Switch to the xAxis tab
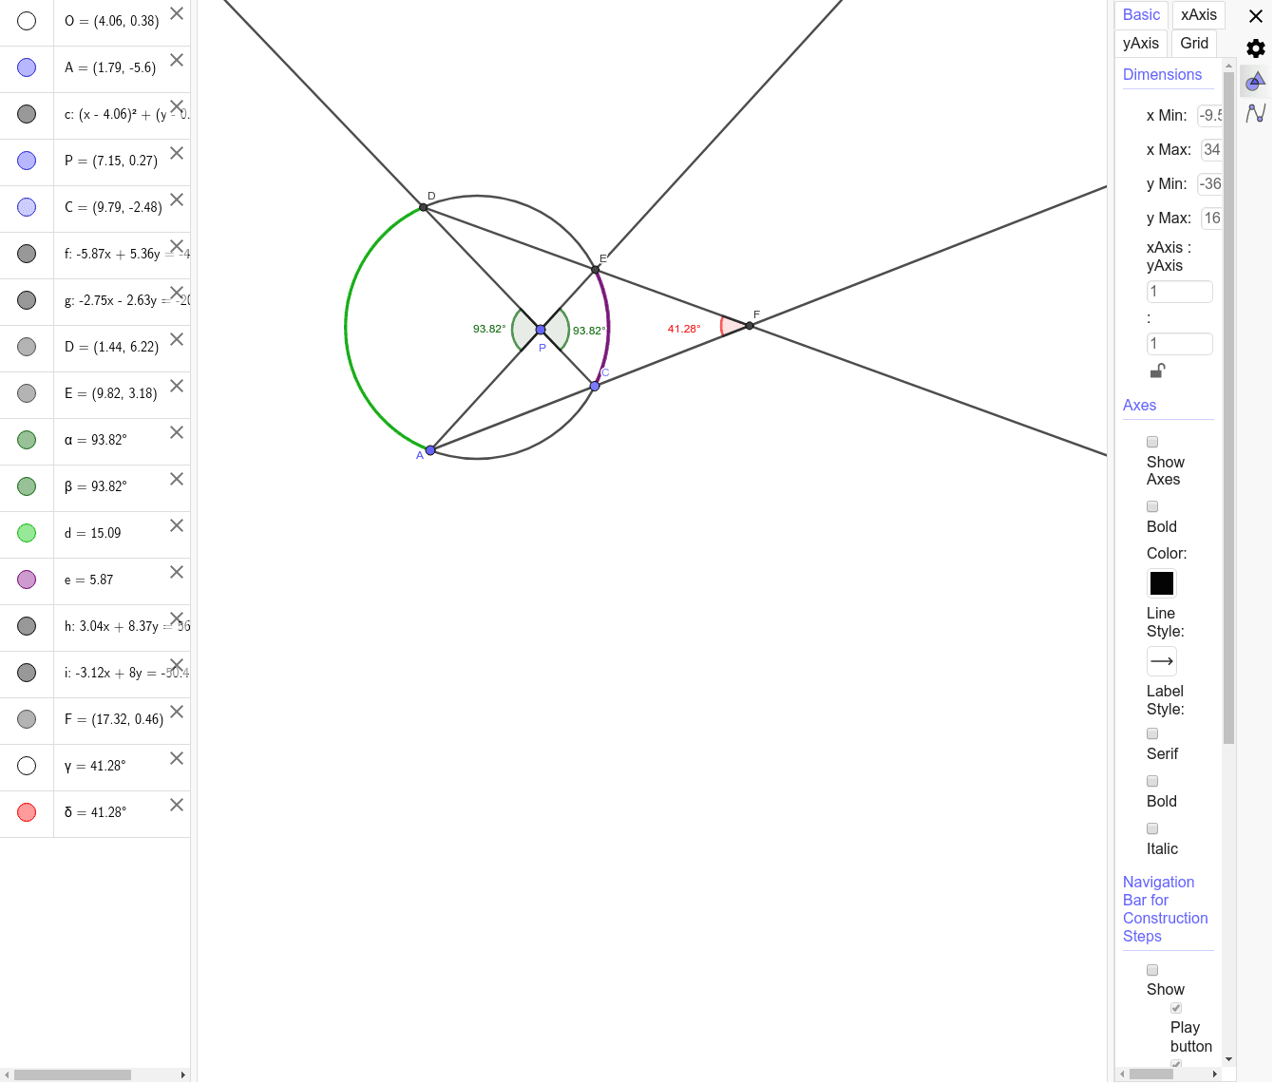This screenshot has height=1084, width=1274. point(1198,14)
